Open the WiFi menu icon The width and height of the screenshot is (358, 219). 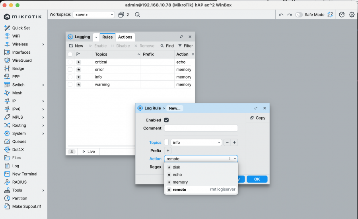click(7, 36)
